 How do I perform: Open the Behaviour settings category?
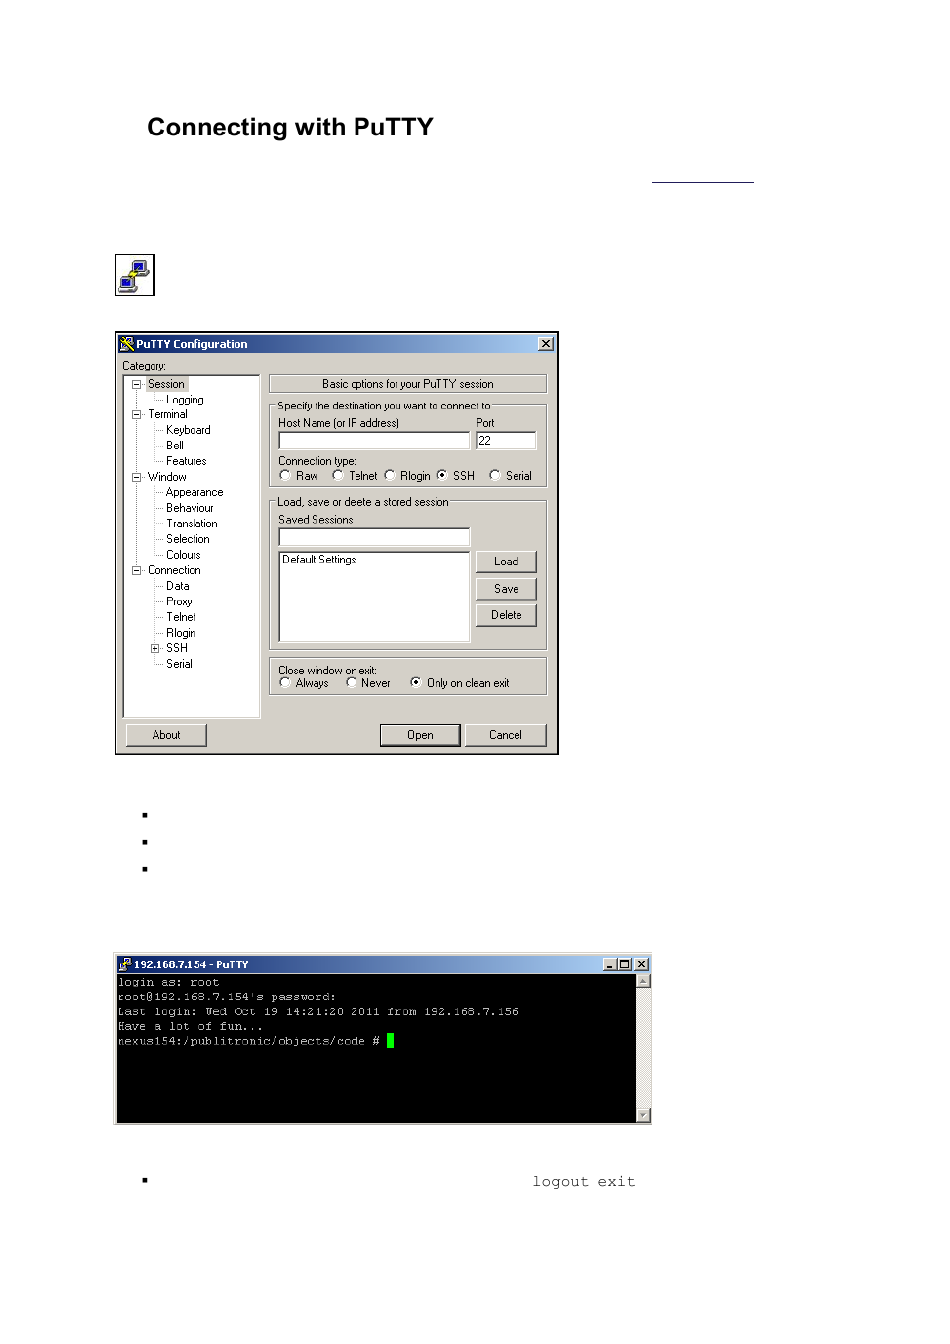[190, 508]
